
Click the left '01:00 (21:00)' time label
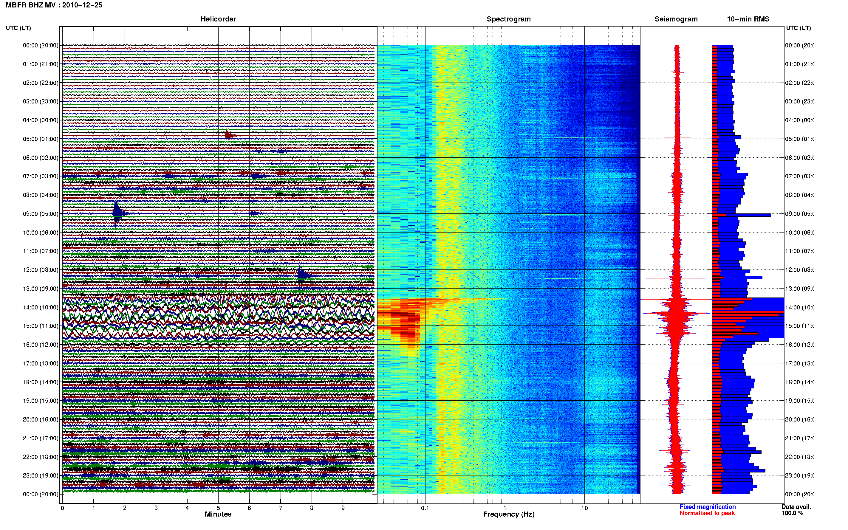tap(41, 64)
